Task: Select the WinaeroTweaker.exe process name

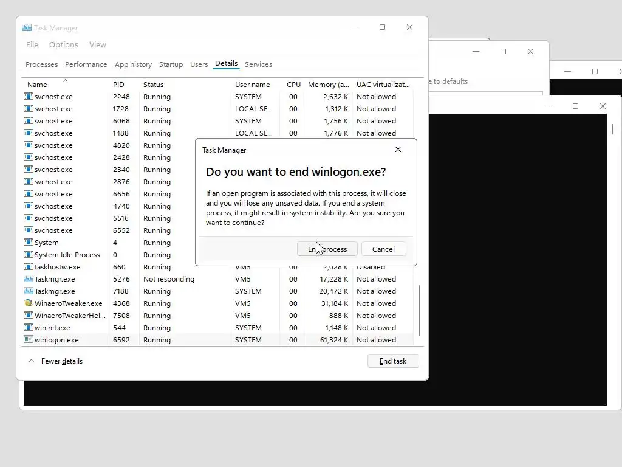Action: click(68, 303)
